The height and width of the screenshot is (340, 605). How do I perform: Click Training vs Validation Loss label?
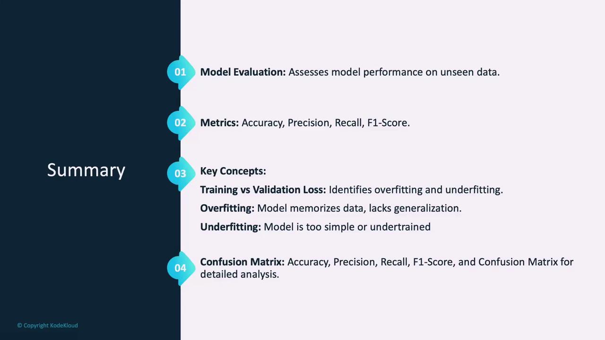point(263,190)
